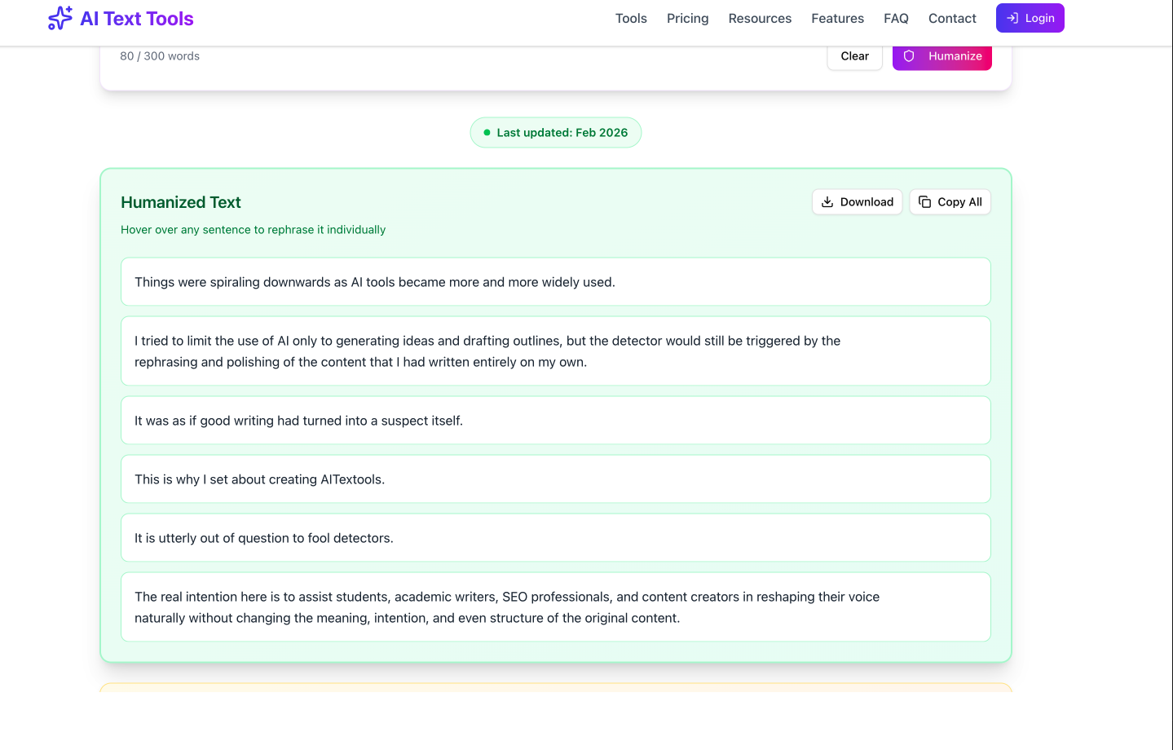
Task: Download the humanized text
Action: pos(857,201)
